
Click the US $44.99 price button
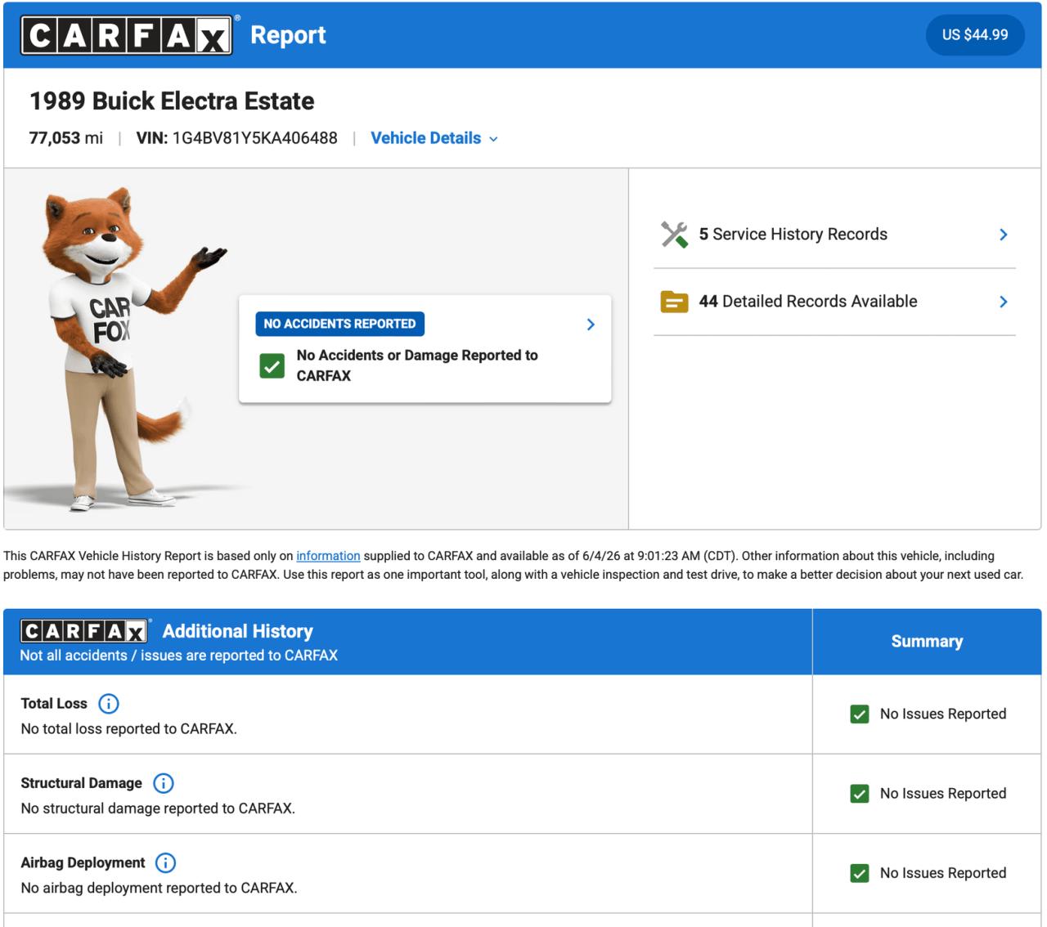pyautogui.click(x=975, y=35)
